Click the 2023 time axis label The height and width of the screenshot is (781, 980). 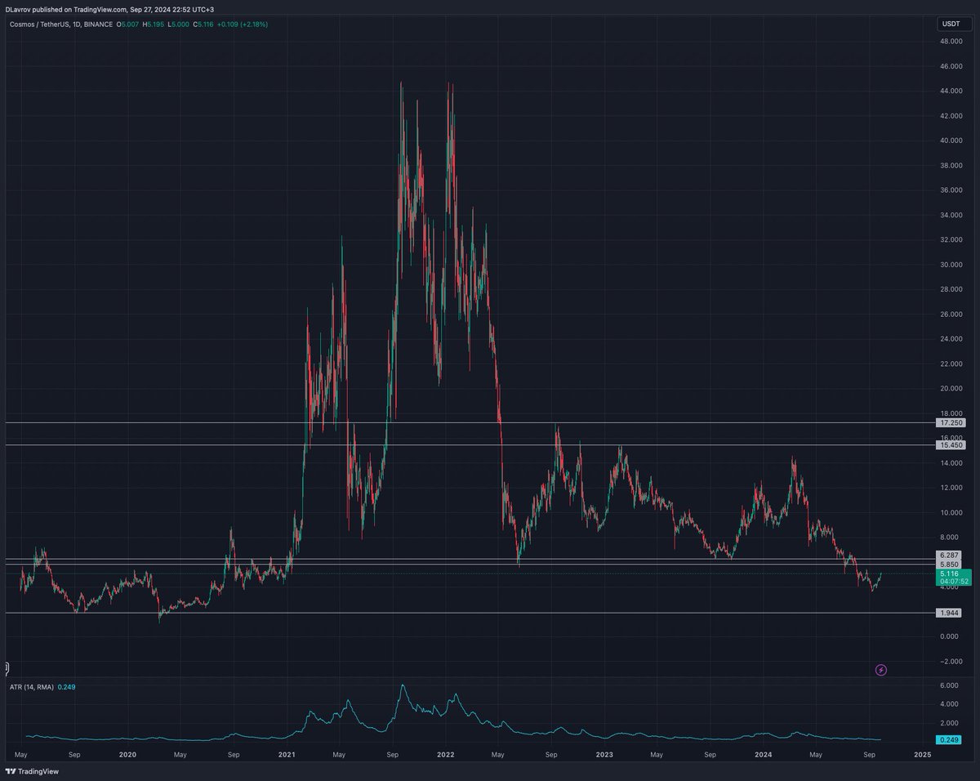click(605, 756)
